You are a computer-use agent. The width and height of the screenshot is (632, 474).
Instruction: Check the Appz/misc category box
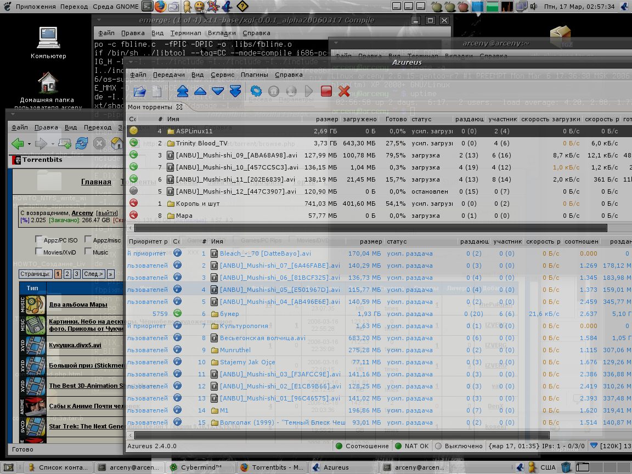click(88, 239)
